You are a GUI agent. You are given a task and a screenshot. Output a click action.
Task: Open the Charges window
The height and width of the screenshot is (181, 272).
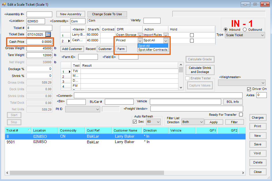258,118
